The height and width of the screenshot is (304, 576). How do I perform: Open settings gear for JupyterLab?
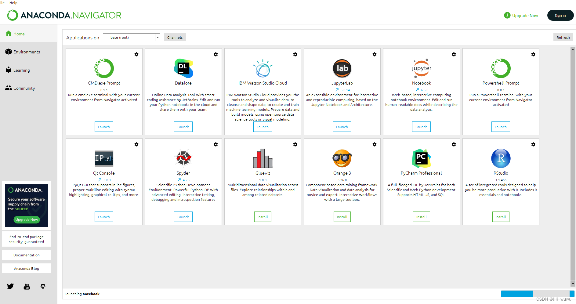click(375, 54)
